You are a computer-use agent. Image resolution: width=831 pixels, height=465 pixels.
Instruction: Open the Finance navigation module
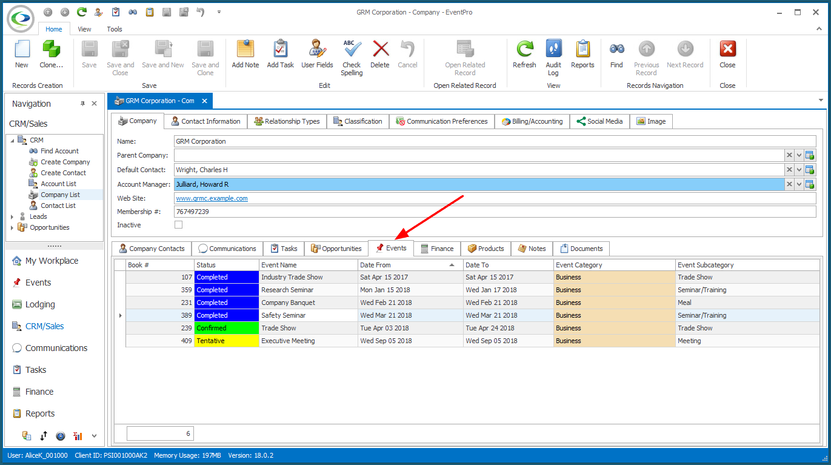[x=39, y=392]
